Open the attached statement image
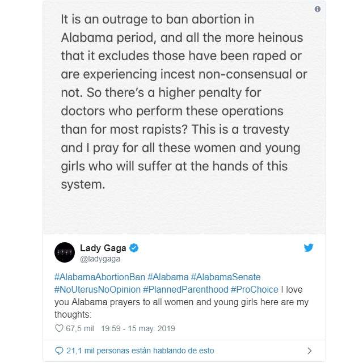This screenshot has height=363, width=363. [184, 117]
